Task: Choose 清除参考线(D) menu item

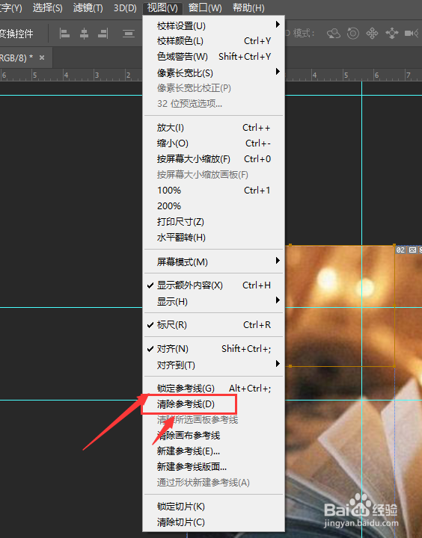Action: click(213, 403)
